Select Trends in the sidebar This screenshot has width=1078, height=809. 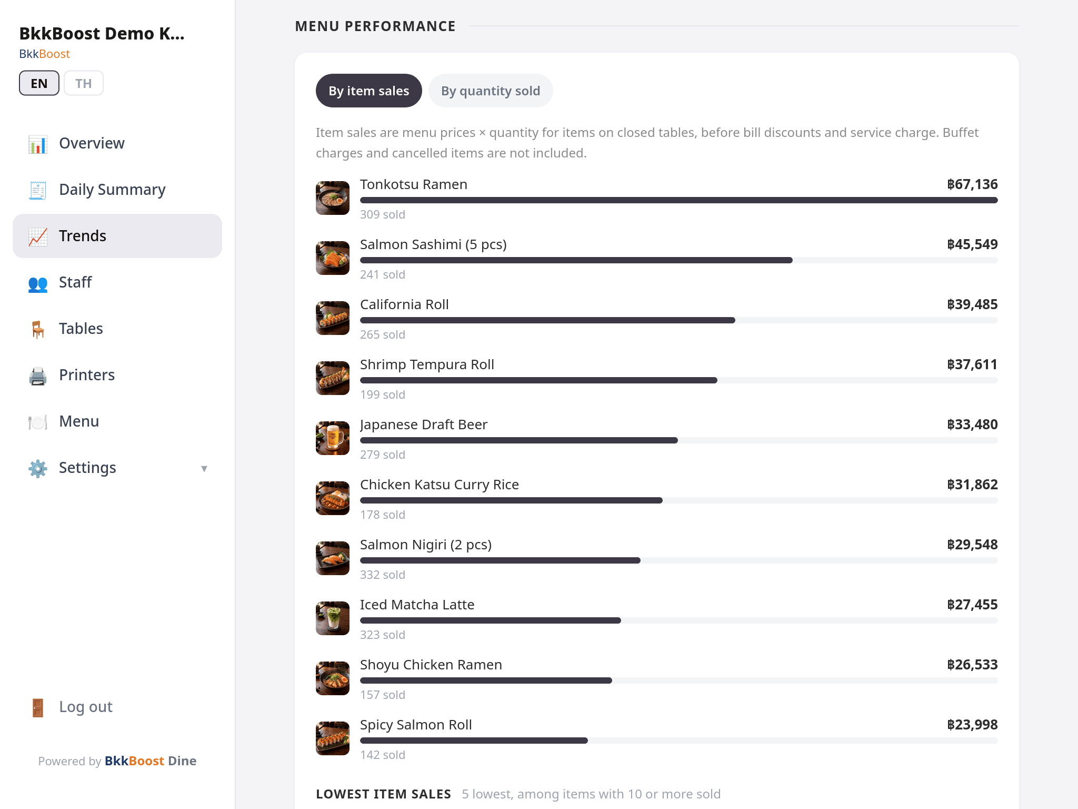(117, 236)
